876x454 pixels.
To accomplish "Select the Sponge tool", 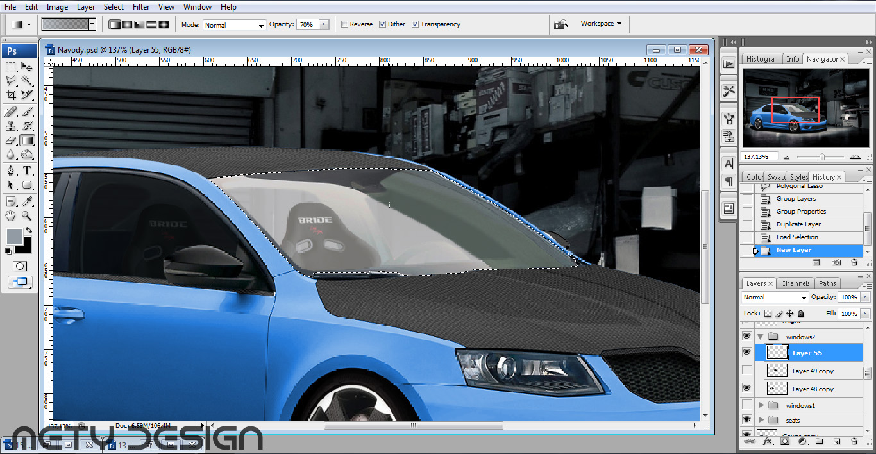I will [27, 155].
